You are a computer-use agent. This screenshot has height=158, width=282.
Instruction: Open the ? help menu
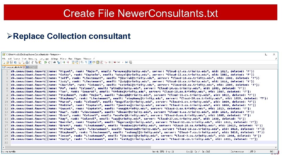(x=94, y=59)
